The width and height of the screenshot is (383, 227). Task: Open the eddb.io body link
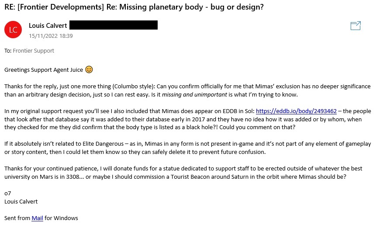(296, 111)
